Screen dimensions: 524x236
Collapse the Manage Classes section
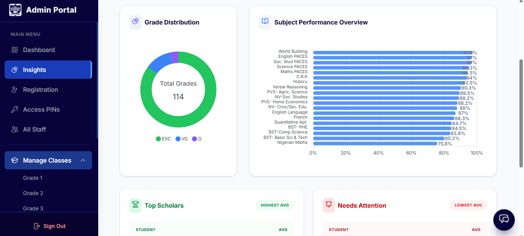[x=84, y=160]
